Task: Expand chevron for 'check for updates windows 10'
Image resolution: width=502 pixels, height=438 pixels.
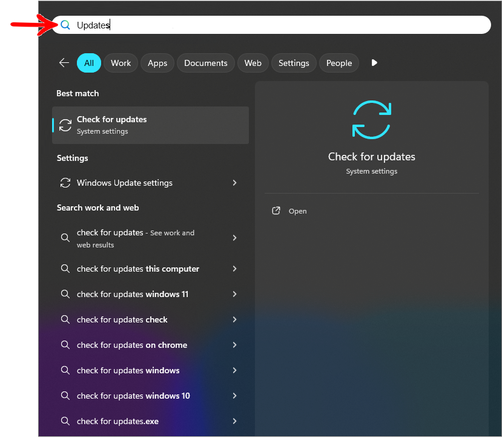Action: (235, 396)
